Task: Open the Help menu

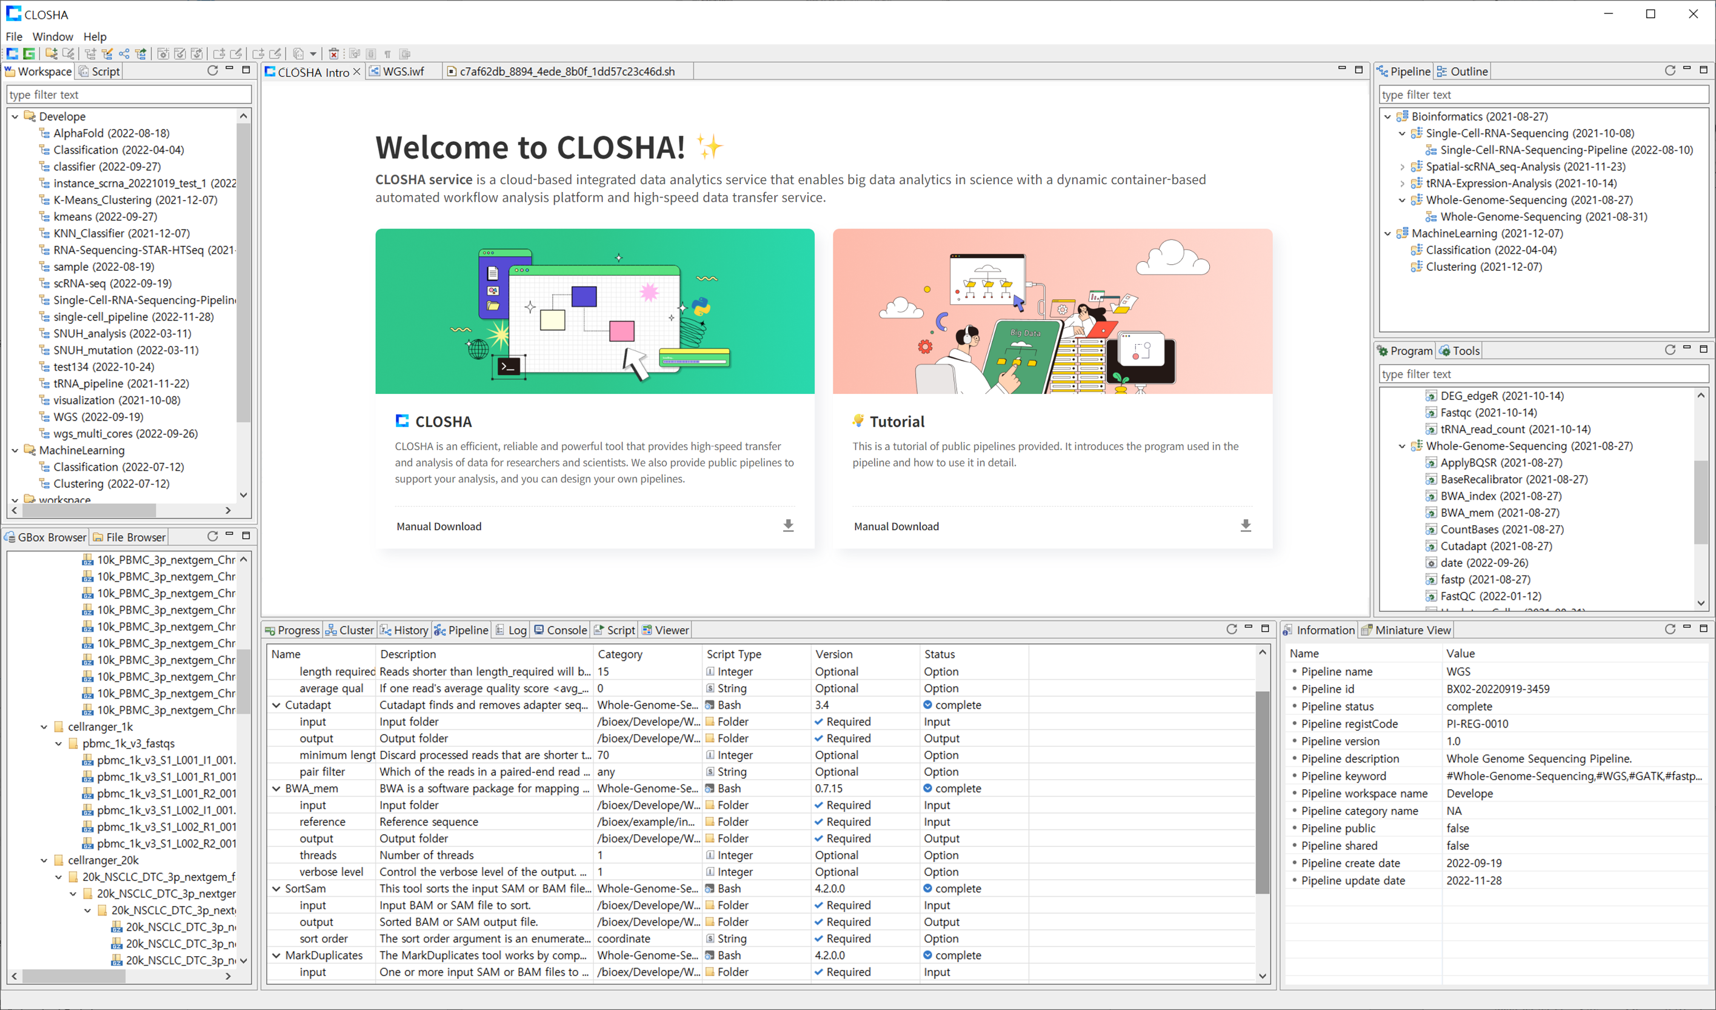Action: pos(95,37)
